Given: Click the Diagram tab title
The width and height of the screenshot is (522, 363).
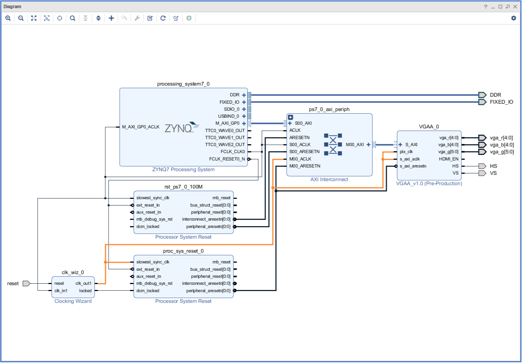Looking at the screenshot, I should click(12, 6).
